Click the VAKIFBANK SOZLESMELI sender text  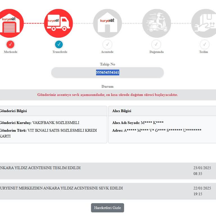pos(56,123)
